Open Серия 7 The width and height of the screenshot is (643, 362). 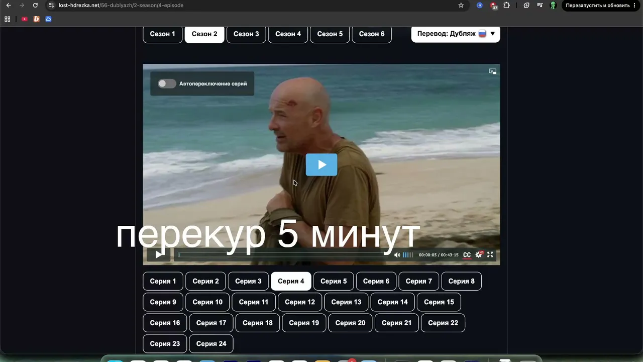419,281
